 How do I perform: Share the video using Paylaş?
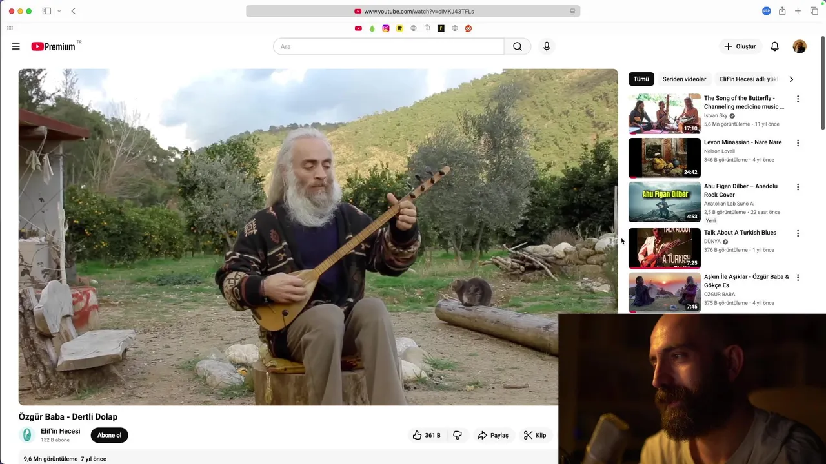tap(493, 435)
